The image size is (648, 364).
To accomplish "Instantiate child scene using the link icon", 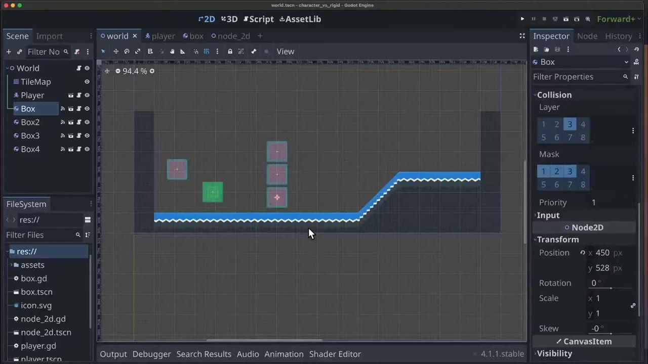I will [19, 52].
